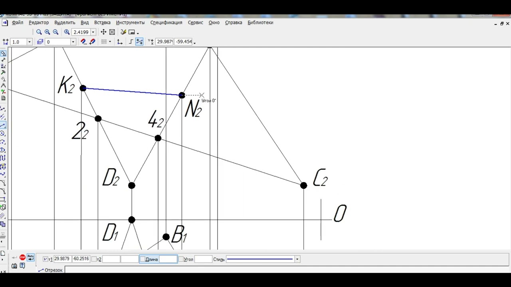Click the red STOP command button

click(x=22, y=258)
